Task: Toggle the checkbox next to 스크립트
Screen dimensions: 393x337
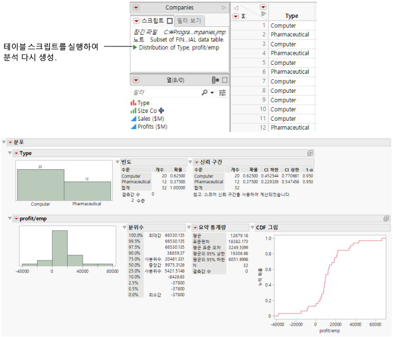Action: pos(170,21)
